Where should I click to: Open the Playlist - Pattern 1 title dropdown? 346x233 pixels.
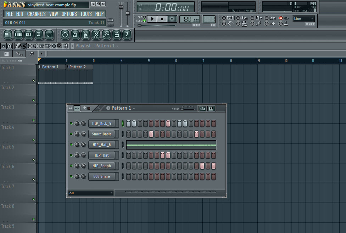[x=118, y=46]
